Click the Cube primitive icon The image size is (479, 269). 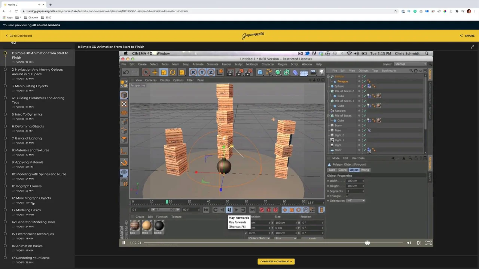[260, 72]
